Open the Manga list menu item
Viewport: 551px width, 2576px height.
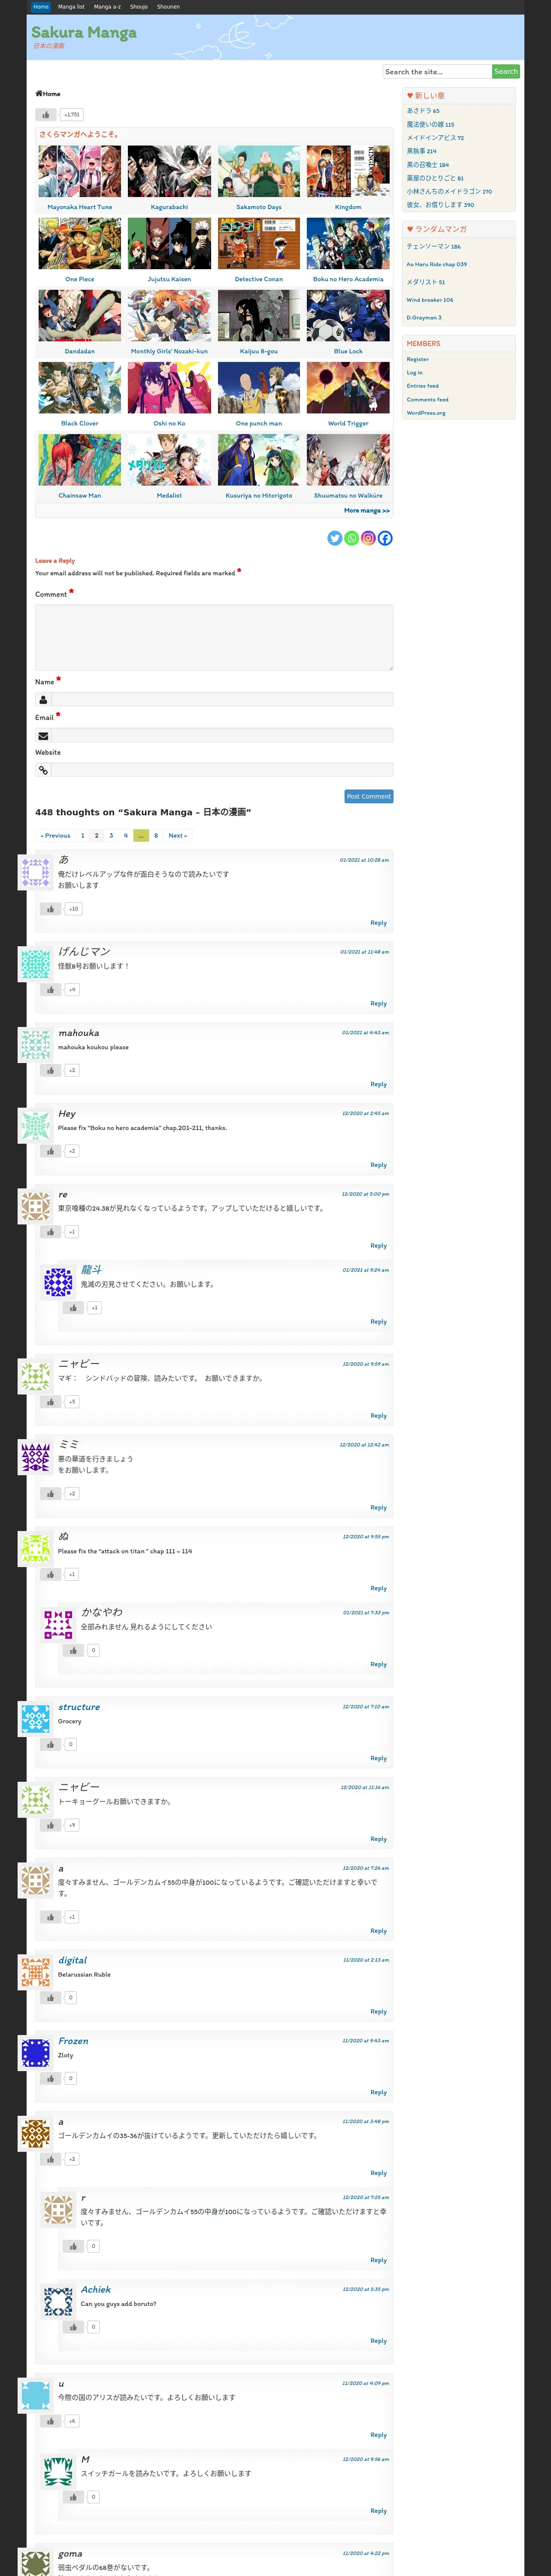pyautogui.click(x=71, y=7)
